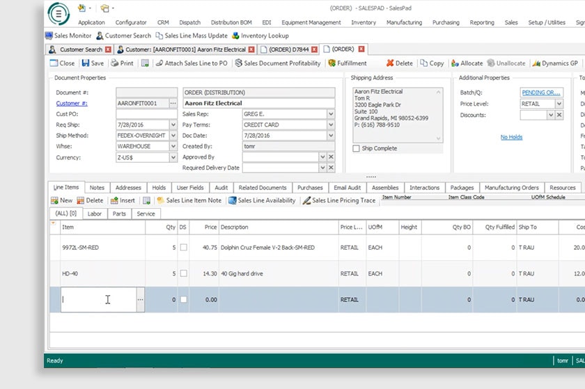Open the Fulfillment action
The image size is (585, 389).
(348, 63)
